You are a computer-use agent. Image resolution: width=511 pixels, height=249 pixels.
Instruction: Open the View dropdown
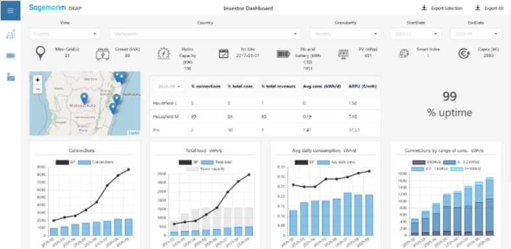point(65,34)
